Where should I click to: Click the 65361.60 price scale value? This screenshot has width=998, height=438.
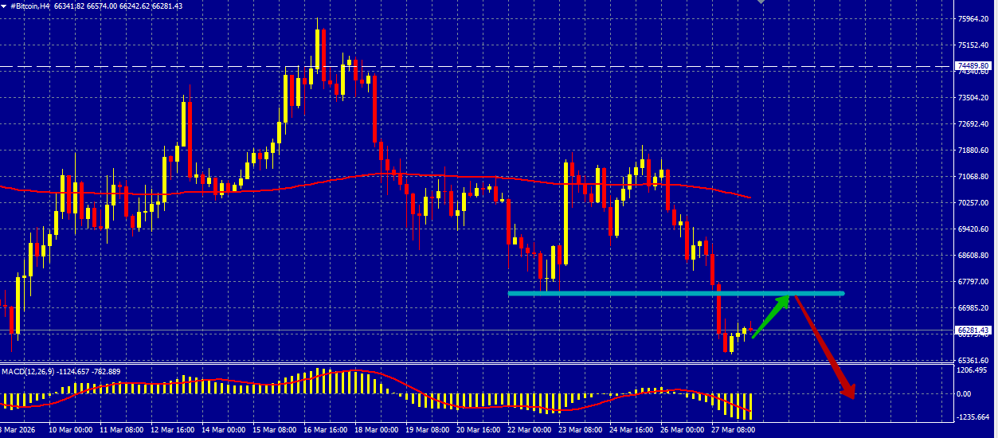click(x=973, y=361)
